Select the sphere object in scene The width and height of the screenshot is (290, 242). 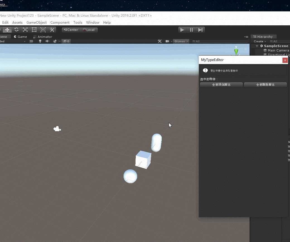click(x=130, y=176)
